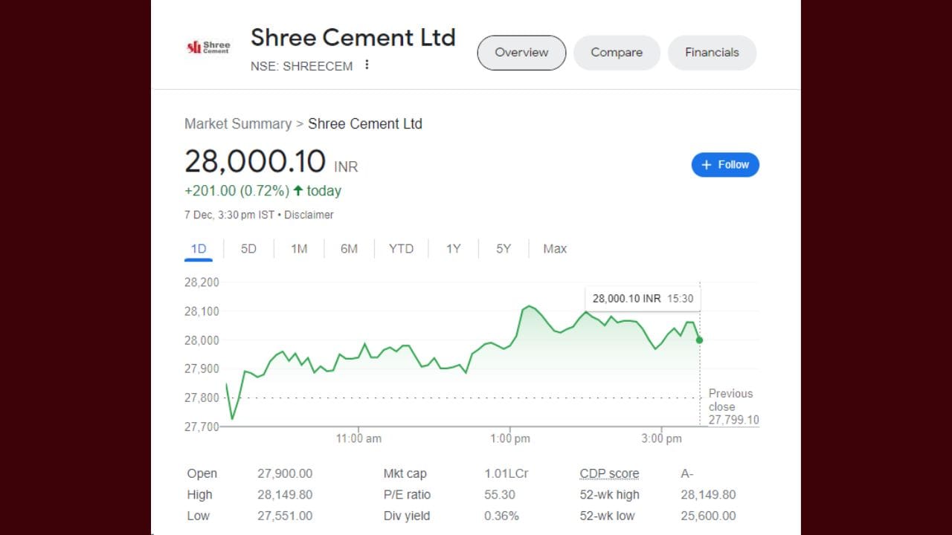Click the CDP score label
Image resolution: width=952 pixels, height=535 pixels.
(609, 473)
